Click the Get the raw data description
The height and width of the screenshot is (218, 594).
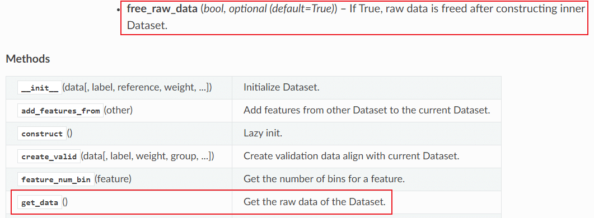coord(314,202)
